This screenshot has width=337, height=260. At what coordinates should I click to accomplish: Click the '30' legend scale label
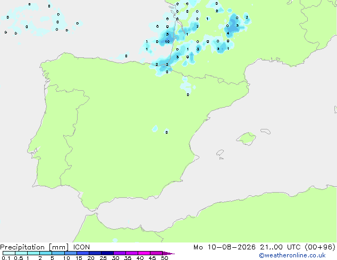pyautogui.click(x=115, y=258)
